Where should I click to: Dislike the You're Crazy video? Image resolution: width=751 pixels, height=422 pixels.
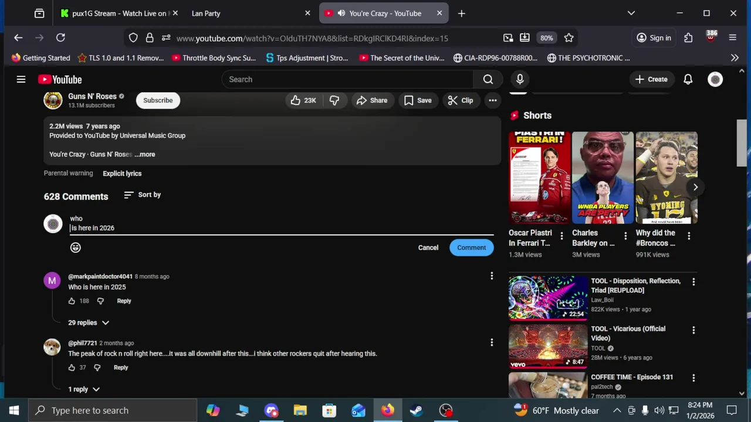[334, 100]
